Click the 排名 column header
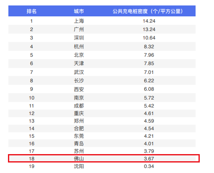Screen dimensions: 214x173 pos(31,11)
